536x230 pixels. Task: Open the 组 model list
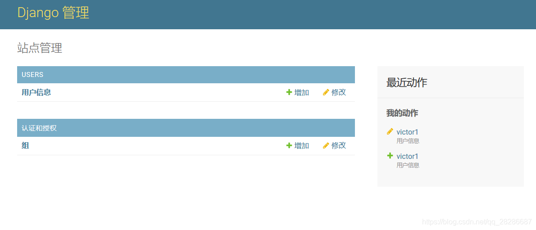point(25,145)
